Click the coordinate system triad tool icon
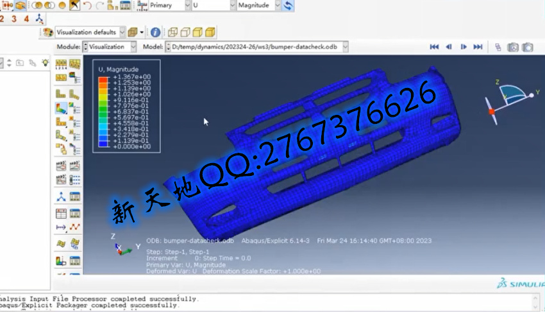This screenshot has width=545, height=312. click(x=61, y=196)
